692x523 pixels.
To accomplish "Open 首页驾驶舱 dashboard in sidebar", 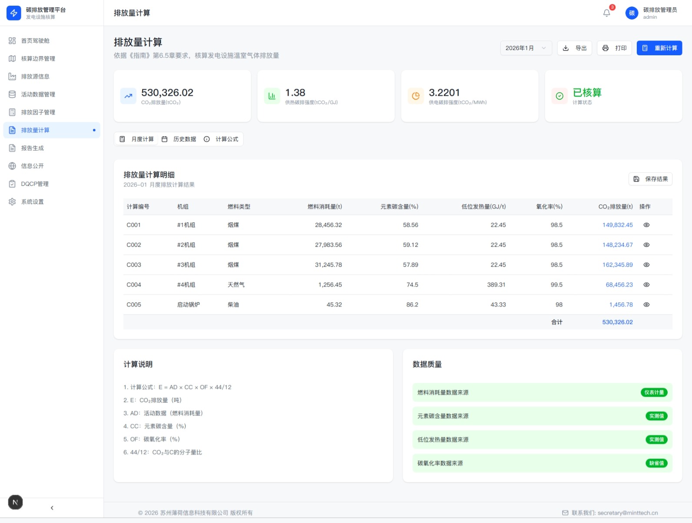I will pos(35,40).
